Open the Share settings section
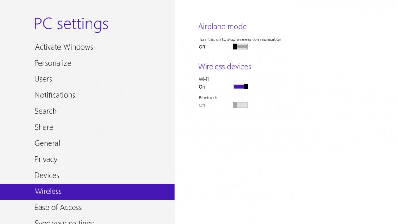This screenshot has width=398, height=224. (44, 127)
